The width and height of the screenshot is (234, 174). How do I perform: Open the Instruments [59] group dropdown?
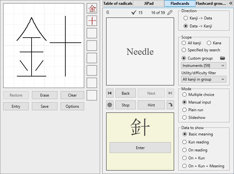coord(203,65)
